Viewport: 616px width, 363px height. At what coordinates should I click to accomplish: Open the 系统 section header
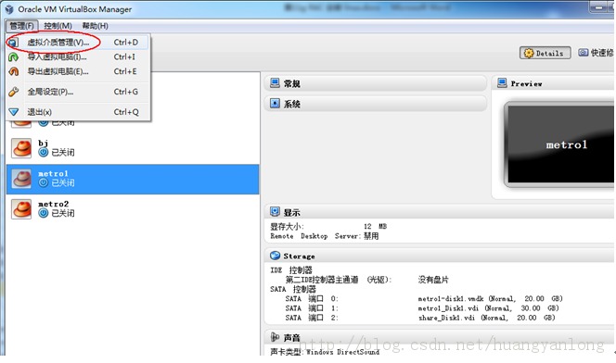(x=376, y=104)
